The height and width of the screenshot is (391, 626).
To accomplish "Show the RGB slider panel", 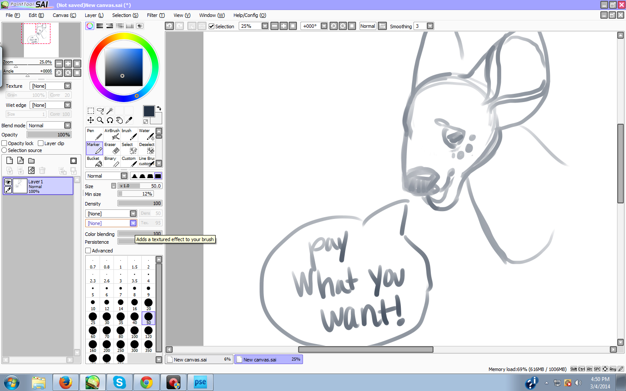I will pyautogui.click(x=100, y=26).
